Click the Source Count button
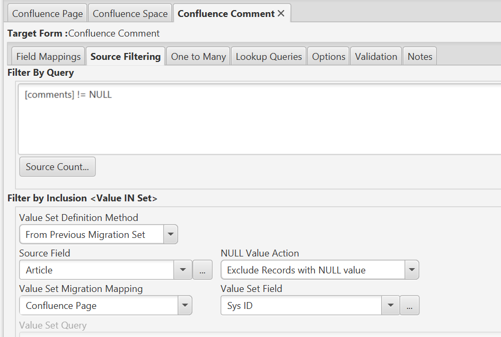The height and width of the screenshot is (337, 501). pyautogui.click(x=57, y=167)
